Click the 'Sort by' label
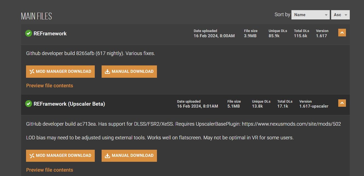364x176 pixels. [282, 15]
